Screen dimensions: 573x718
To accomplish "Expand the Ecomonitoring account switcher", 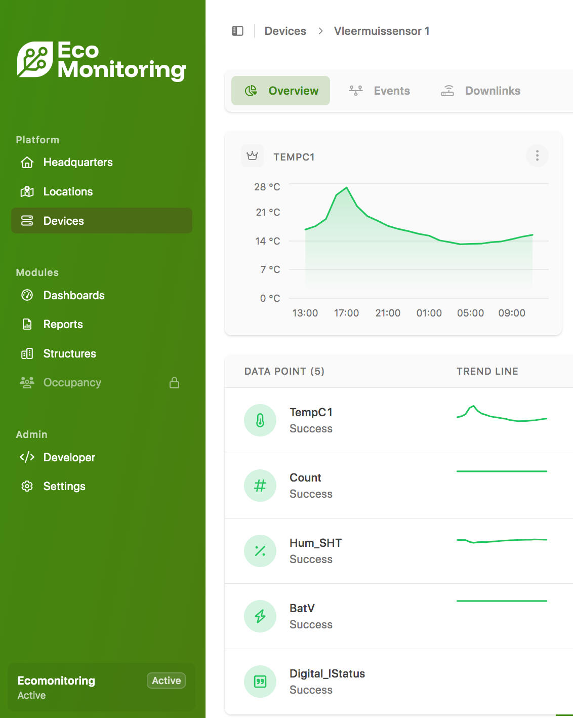I will 101,687.
